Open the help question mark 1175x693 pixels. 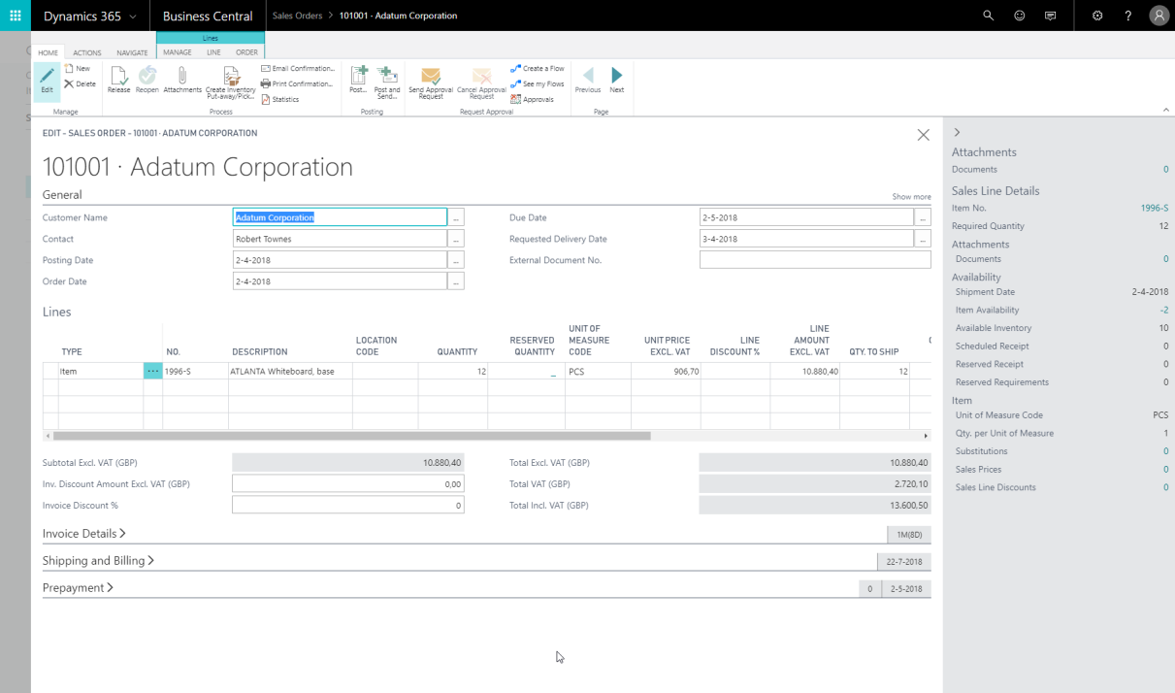(x=1127, y=16)
